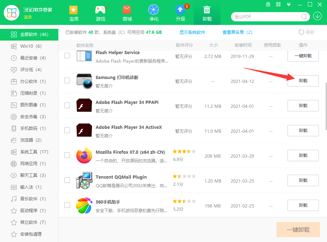Sort by 大小 column header
The width and height of the screenshot is (327, 242).
pyautogui.click(x=213, y=45)
